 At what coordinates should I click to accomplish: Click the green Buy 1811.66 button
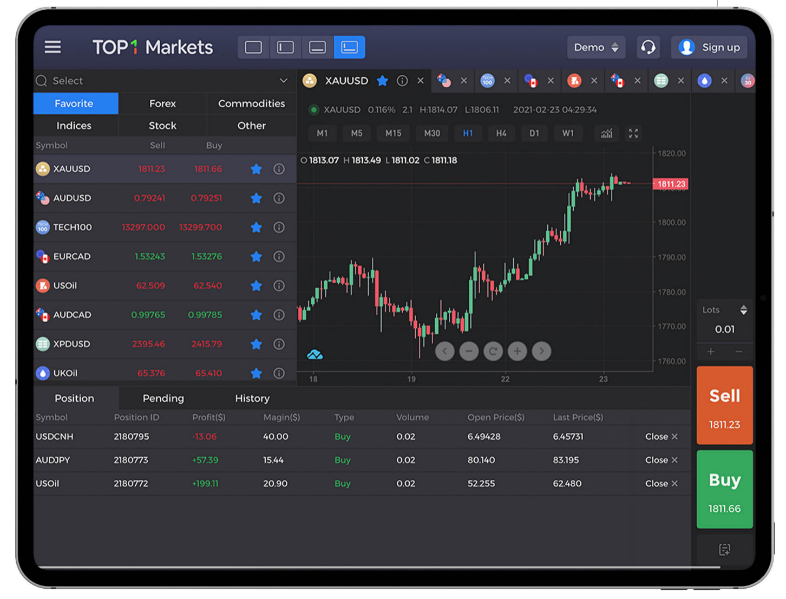[x=724, y=489]
